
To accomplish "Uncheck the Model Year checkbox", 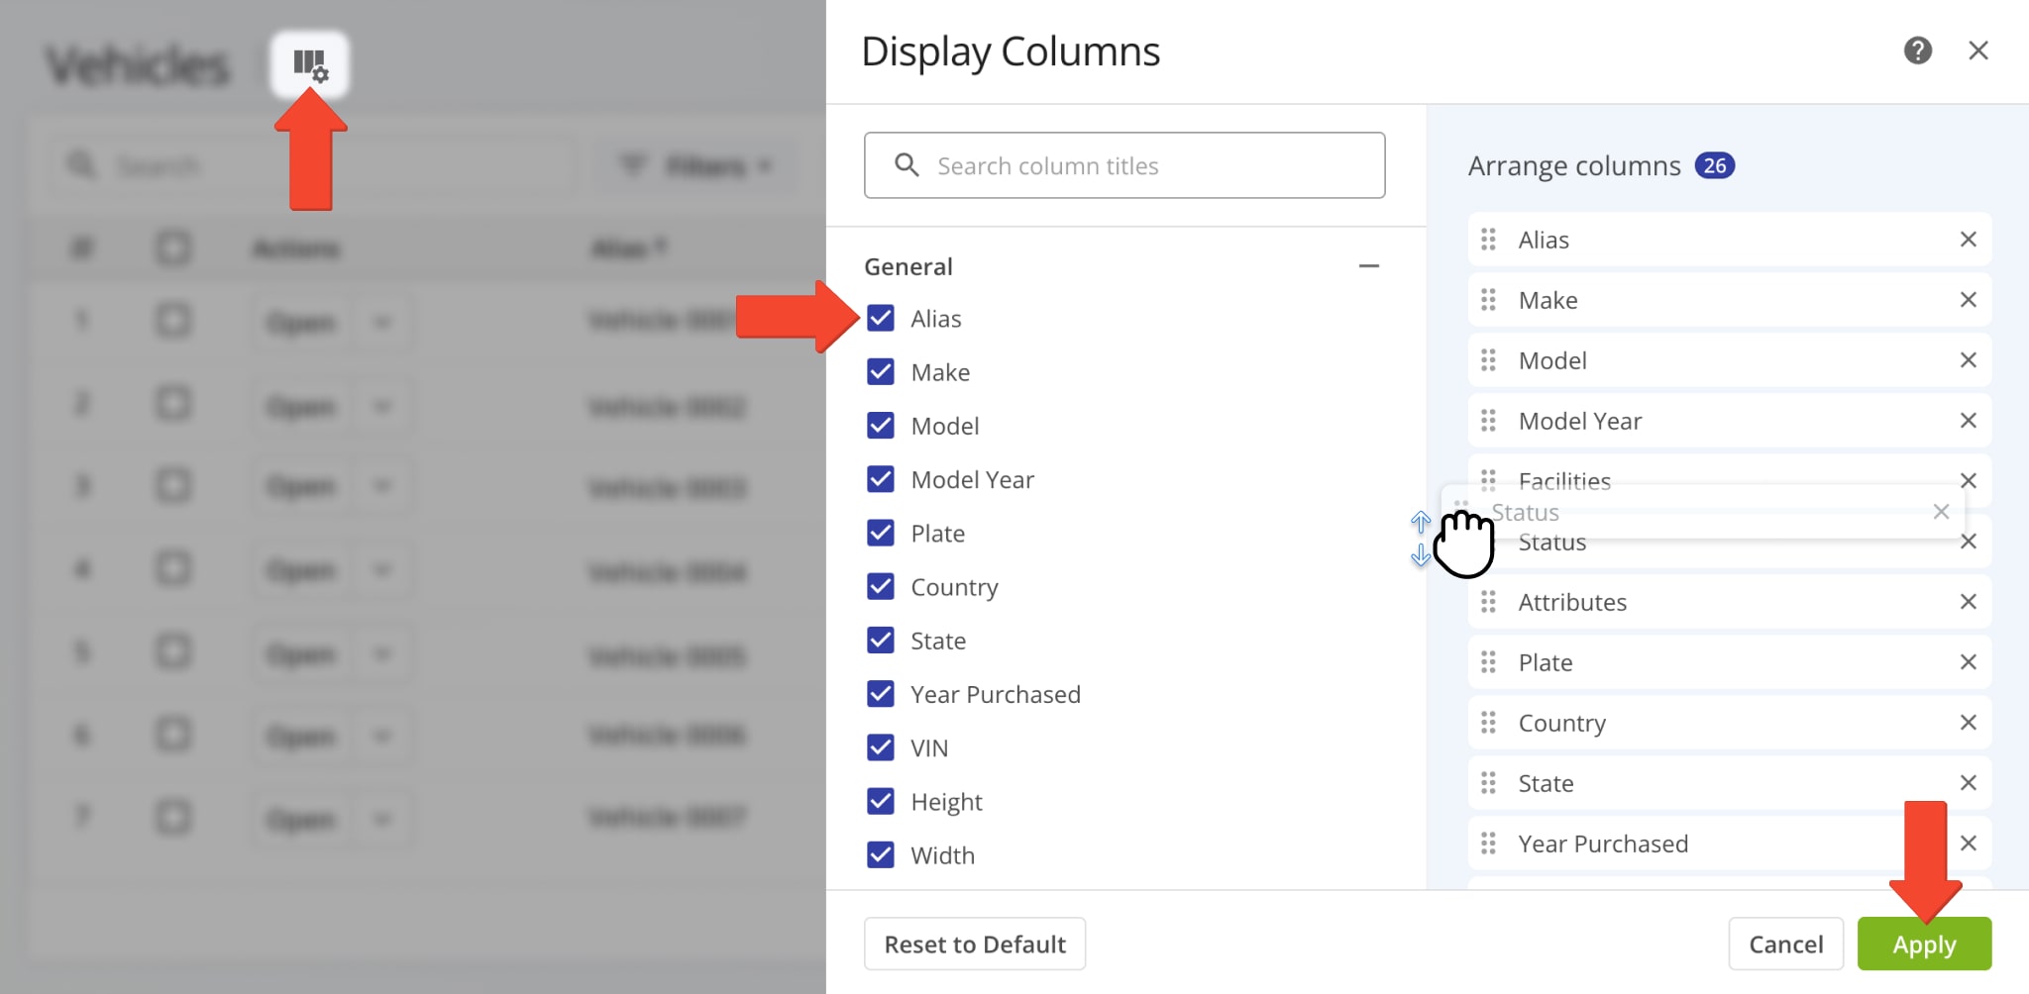I will 881,479.
